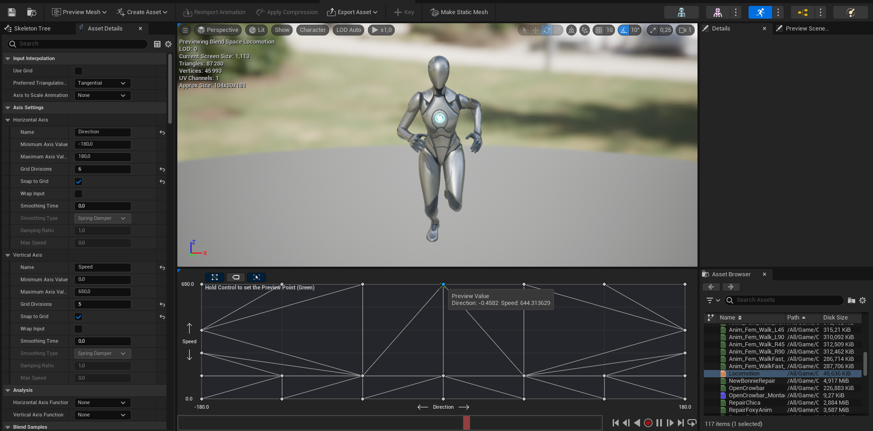Image resolution: width=873 pixels, height=431 pixels.
Task: Jump to the animation's first frame
Action: pyautogui.click(x=615, y=423)
